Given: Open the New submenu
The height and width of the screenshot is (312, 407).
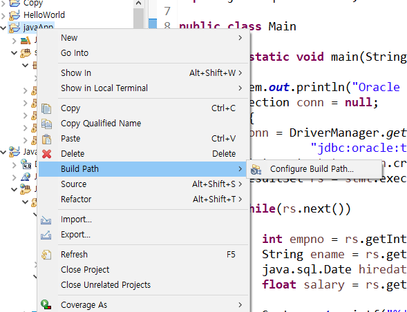Looking at the screenshot, I should point(144,38).
